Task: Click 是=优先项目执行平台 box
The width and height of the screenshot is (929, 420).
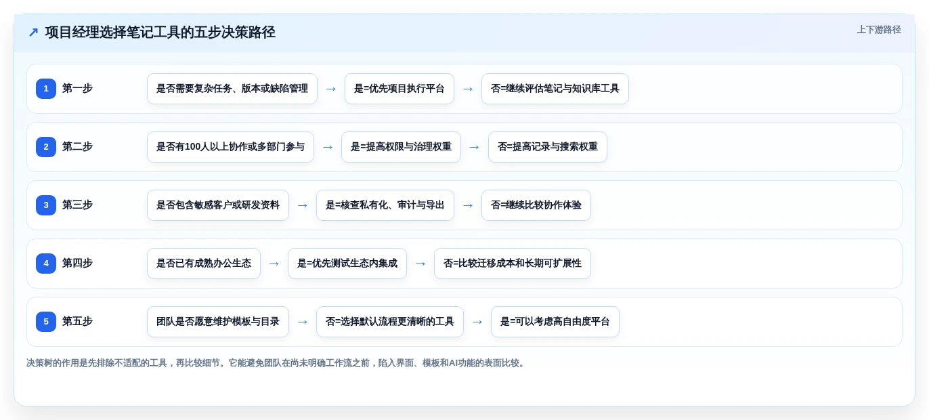Action: (399, 89)
